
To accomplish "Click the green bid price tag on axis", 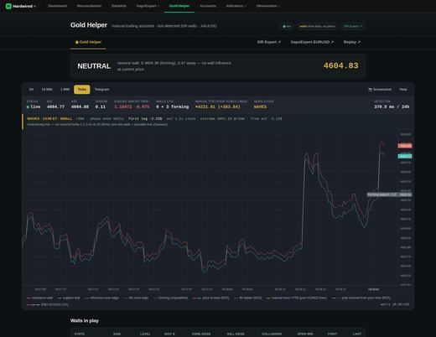I will [405, 156].
